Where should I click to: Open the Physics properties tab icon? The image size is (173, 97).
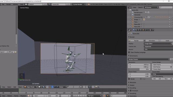(x=153, y=30)
